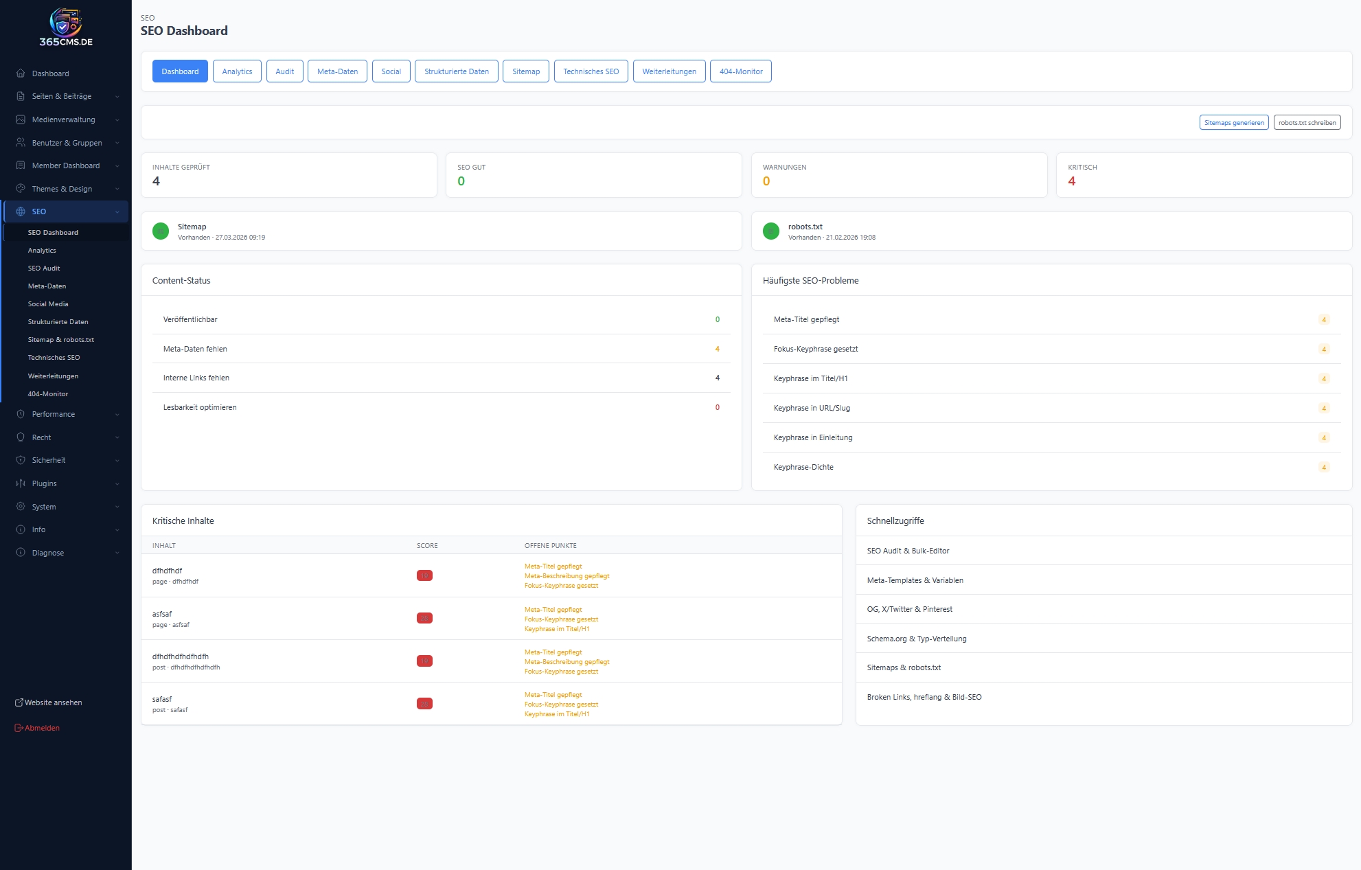Click the Themes & Design palette icon

[21, 189]
